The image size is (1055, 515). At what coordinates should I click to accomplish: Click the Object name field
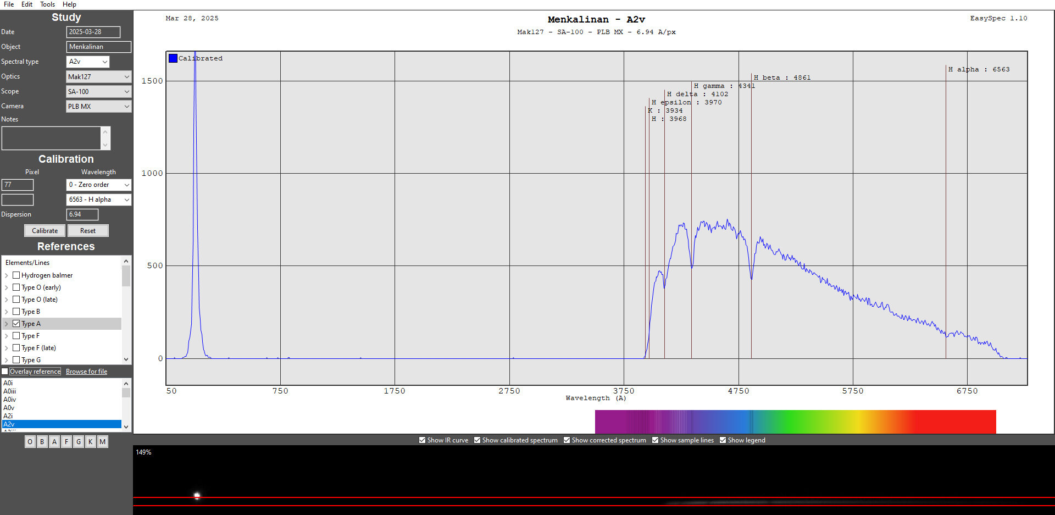coord(99,47)
